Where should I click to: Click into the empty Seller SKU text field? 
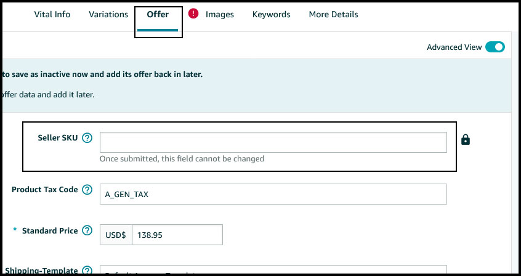pos(273,142)
